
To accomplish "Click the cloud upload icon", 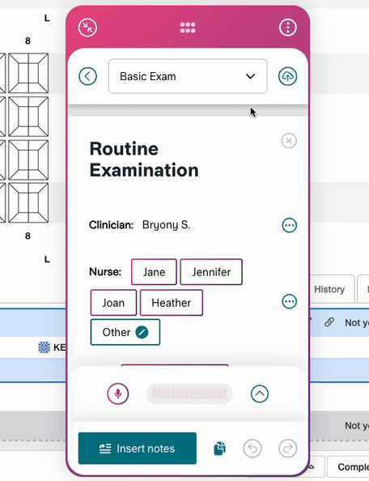I will coord(287,76).
